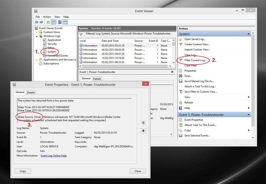Click Save Filtered Log File As icon

point(181,81)
